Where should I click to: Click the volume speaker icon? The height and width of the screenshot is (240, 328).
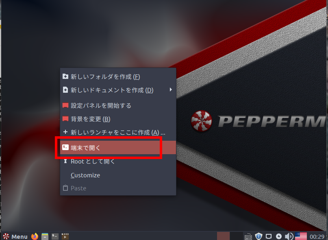(x=289, y=236)
